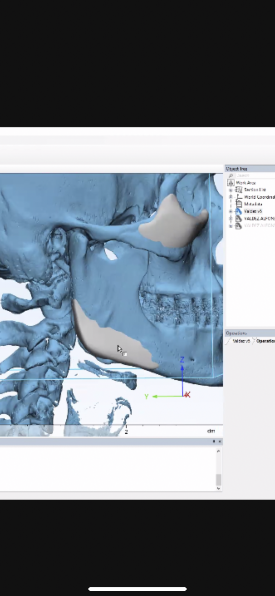Expand the Section List tree node
275x596 pixels.
231,190
